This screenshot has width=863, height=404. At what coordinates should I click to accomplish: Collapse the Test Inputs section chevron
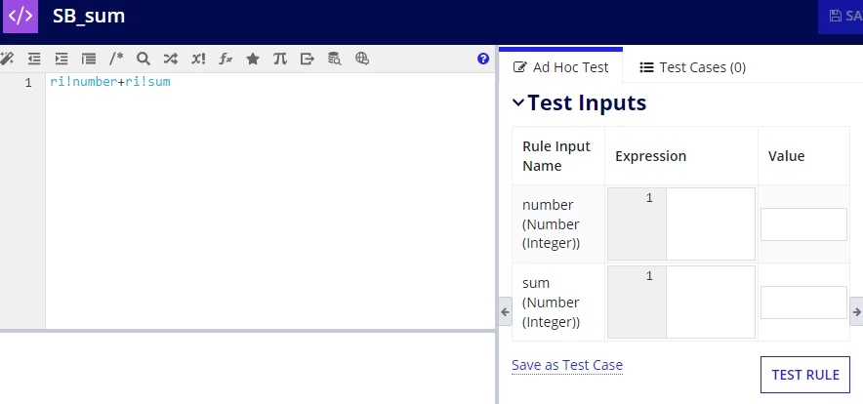(x=518, y=102)
